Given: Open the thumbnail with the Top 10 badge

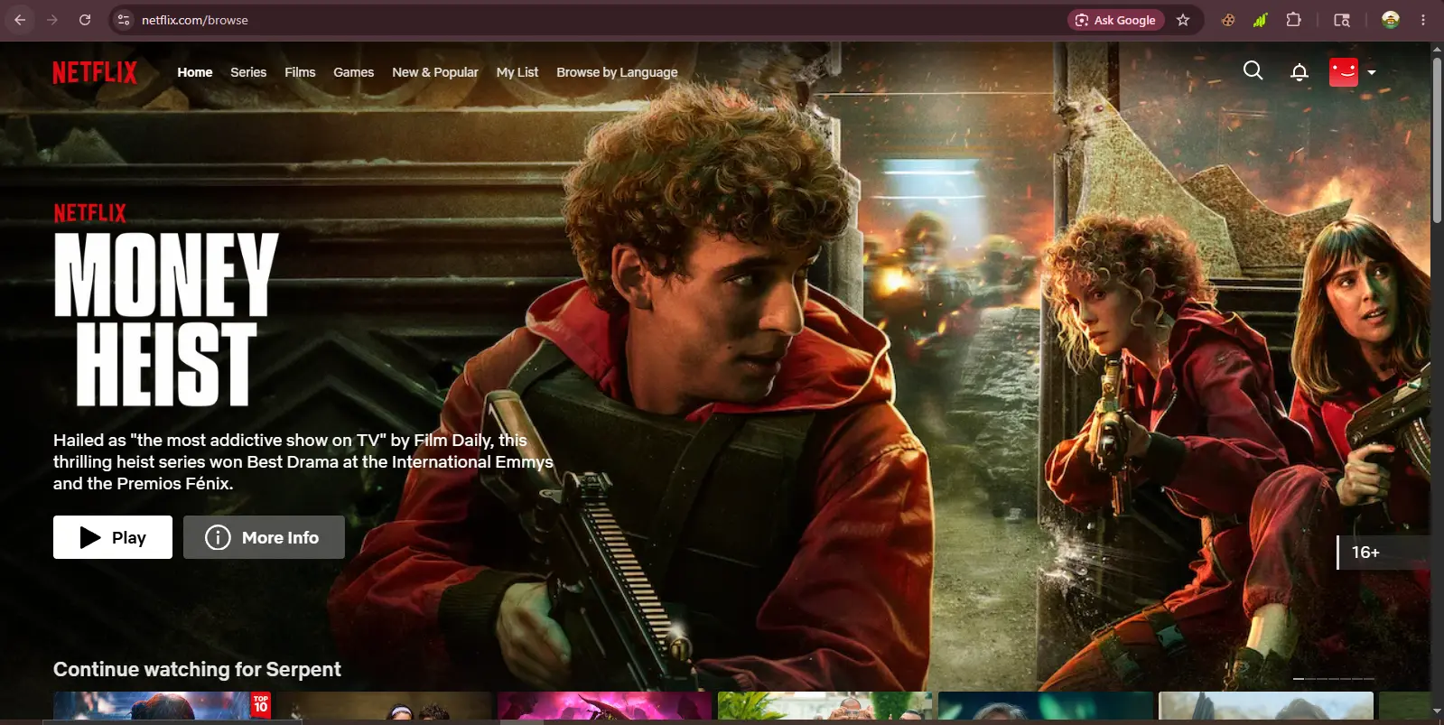Looking at the screenshot, I should 163,708.
